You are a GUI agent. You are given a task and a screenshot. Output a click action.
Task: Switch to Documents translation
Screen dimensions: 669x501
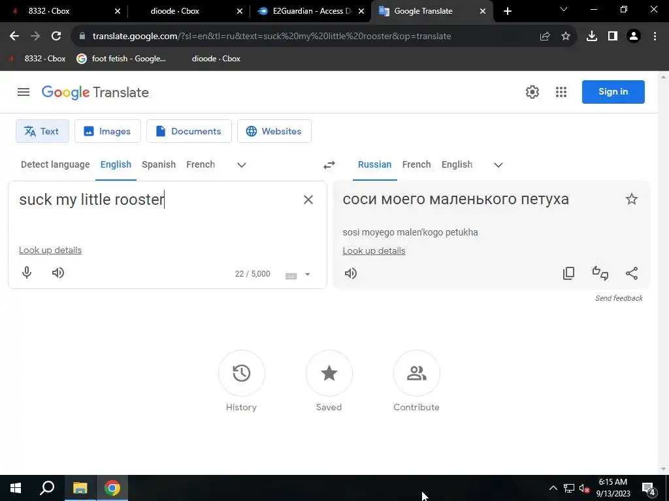[189, 131]
